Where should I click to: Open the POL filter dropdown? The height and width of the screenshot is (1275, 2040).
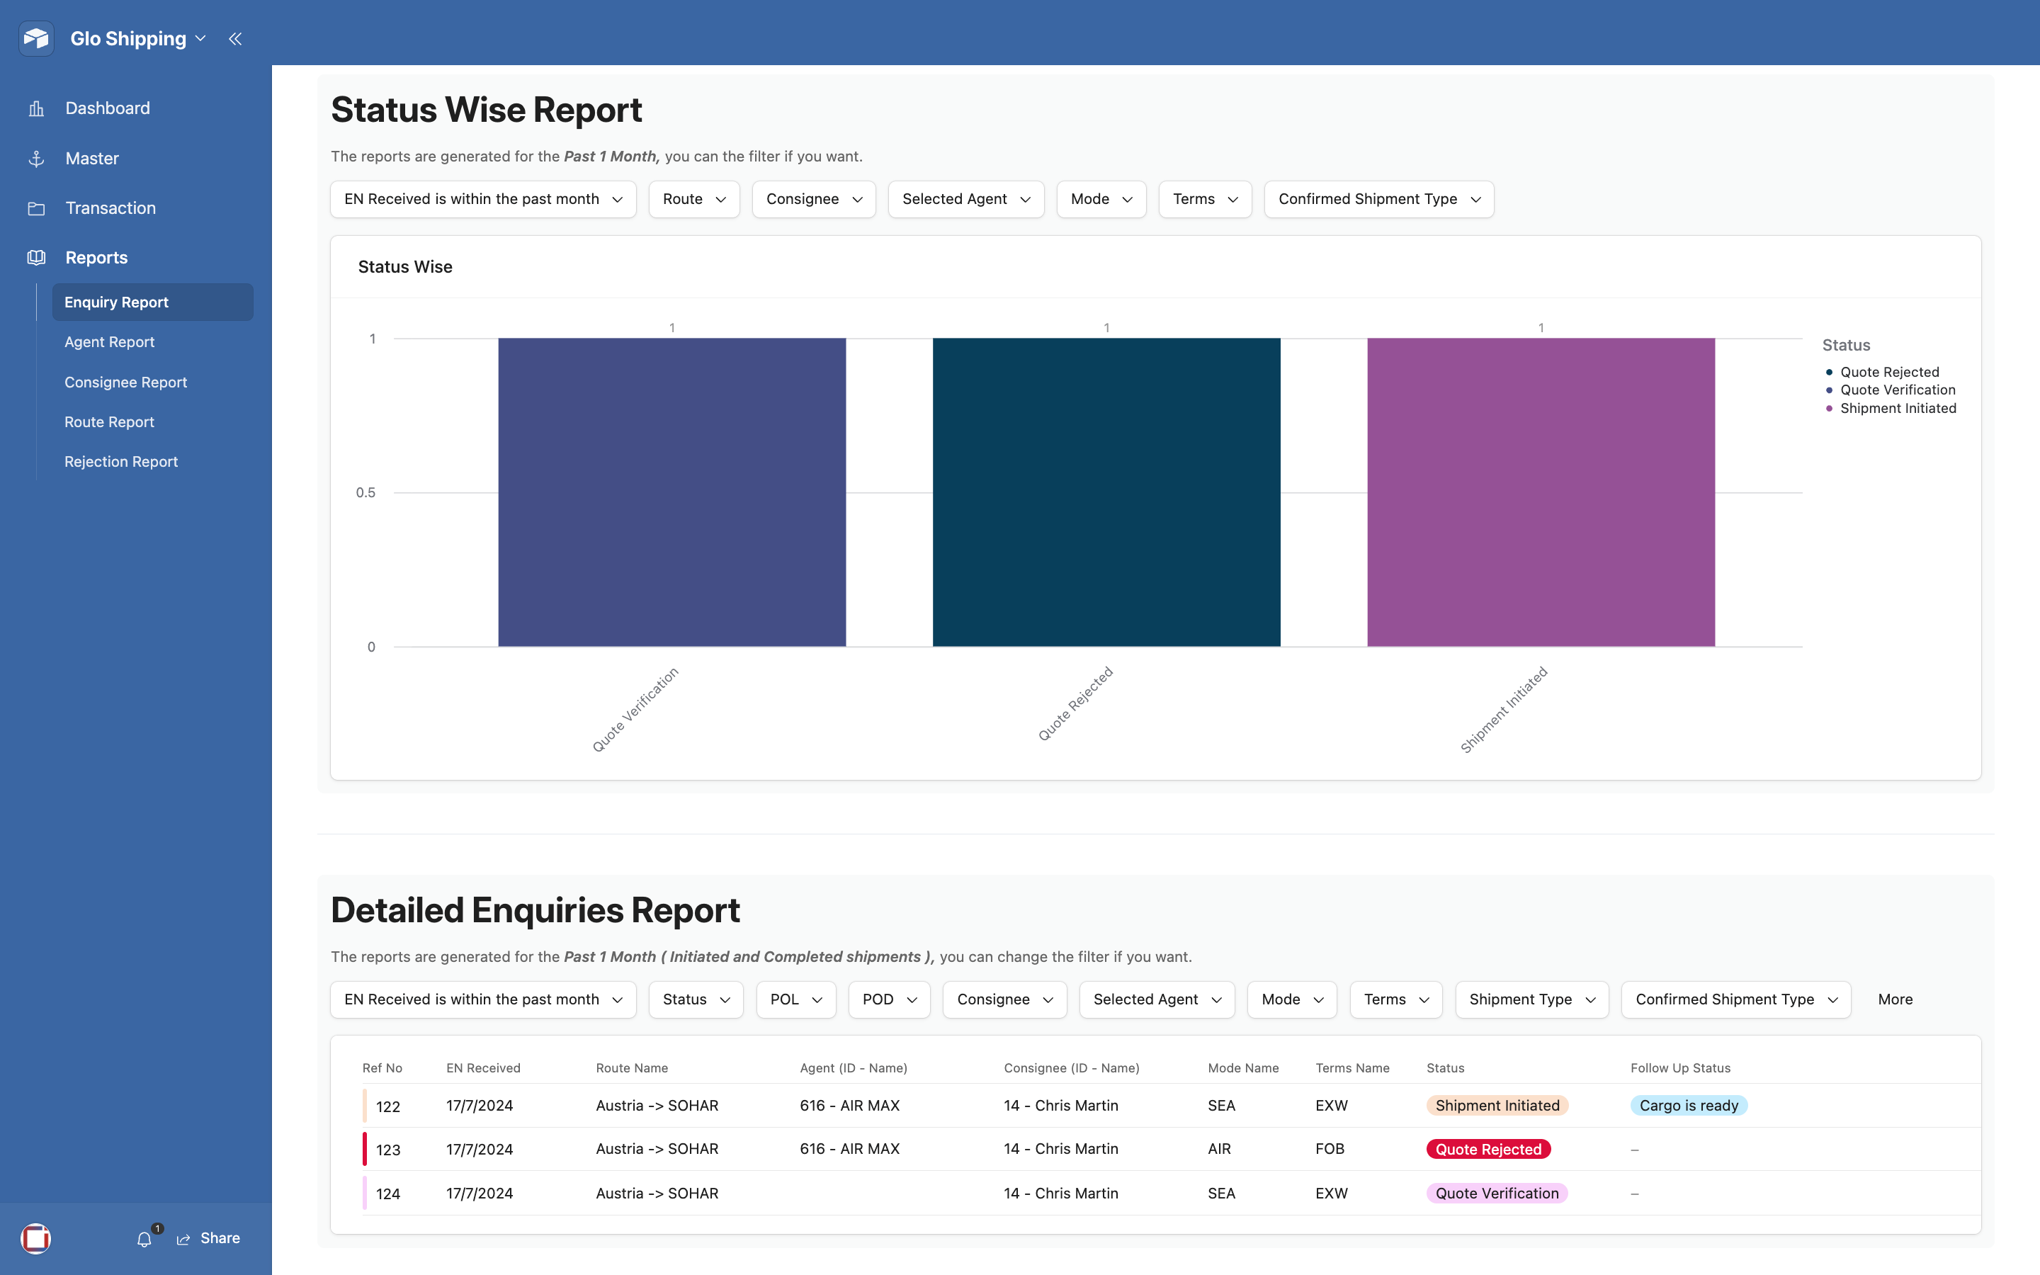[795, 999]
